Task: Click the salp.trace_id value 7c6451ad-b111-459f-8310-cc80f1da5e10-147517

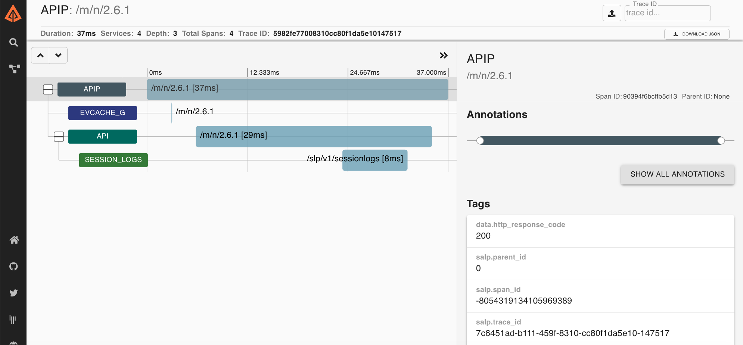Action: pyautogui.click(x=572, y=333)
